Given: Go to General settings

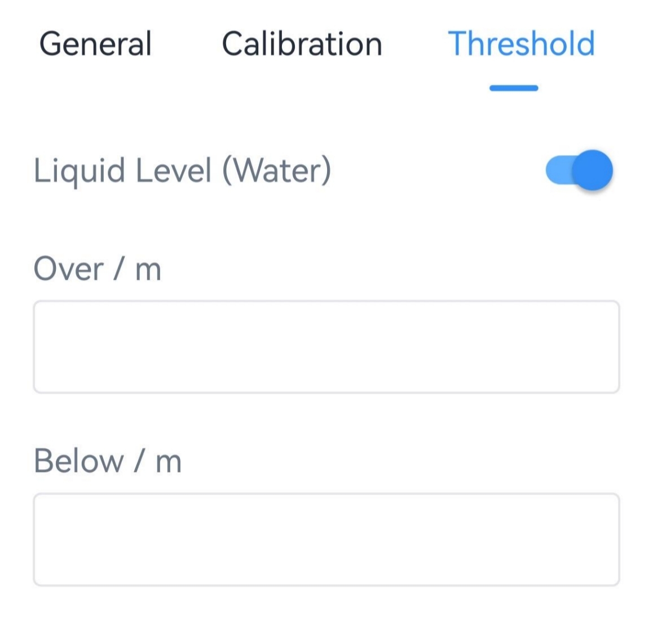Looking at the screenshot, I should point(95,44).
